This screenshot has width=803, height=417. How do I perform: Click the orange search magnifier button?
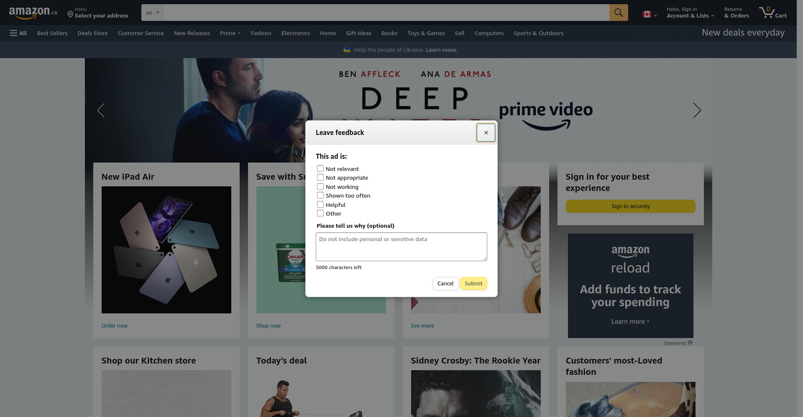pos(618,13)
